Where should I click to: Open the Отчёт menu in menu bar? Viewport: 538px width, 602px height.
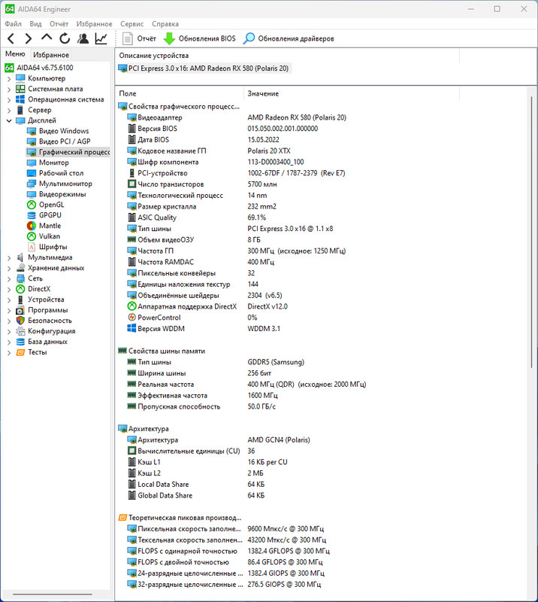pyautogui.click(x=59, y=24)
